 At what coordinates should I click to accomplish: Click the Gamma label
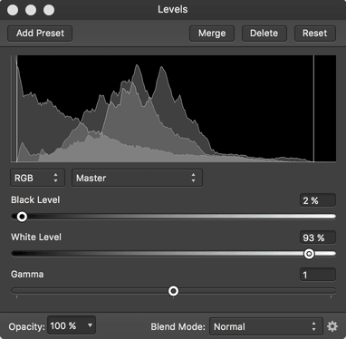[27, 274]
